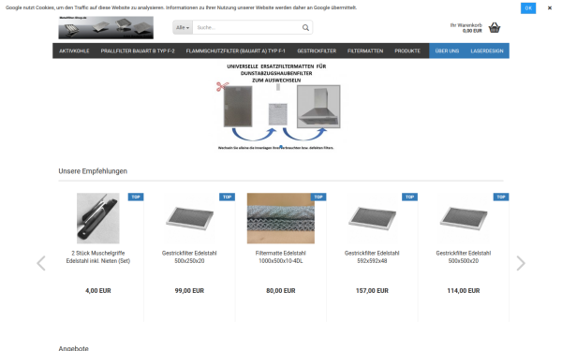Screen dimensions: 562x351
Task: Open Flammschutzfilter (Bauart A) Typ F-1 menu
Action: [x=235, y=51]
